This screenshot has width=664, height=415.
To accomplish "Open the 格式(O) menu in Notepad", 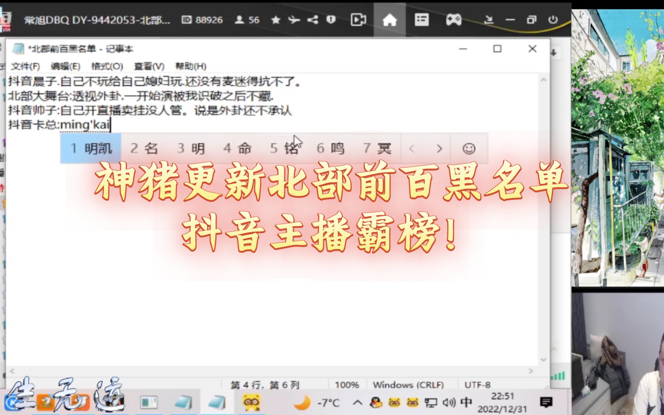I will pyautogui.click(x=107, y=66).
